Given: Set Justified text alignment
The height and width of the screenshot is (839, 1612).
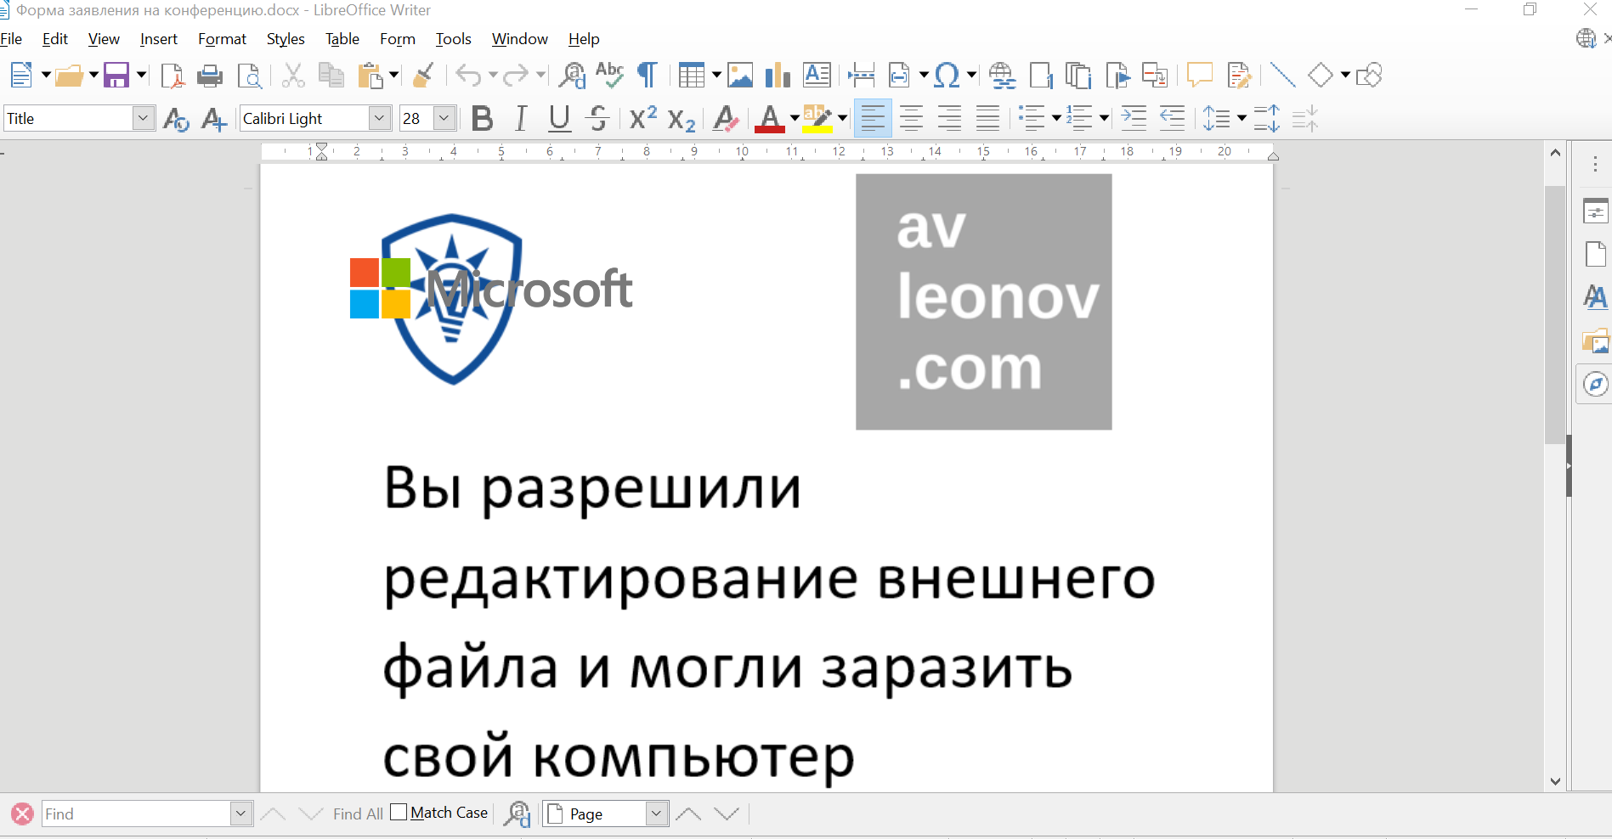Looking at the screenshot, I should click(987, 119).
